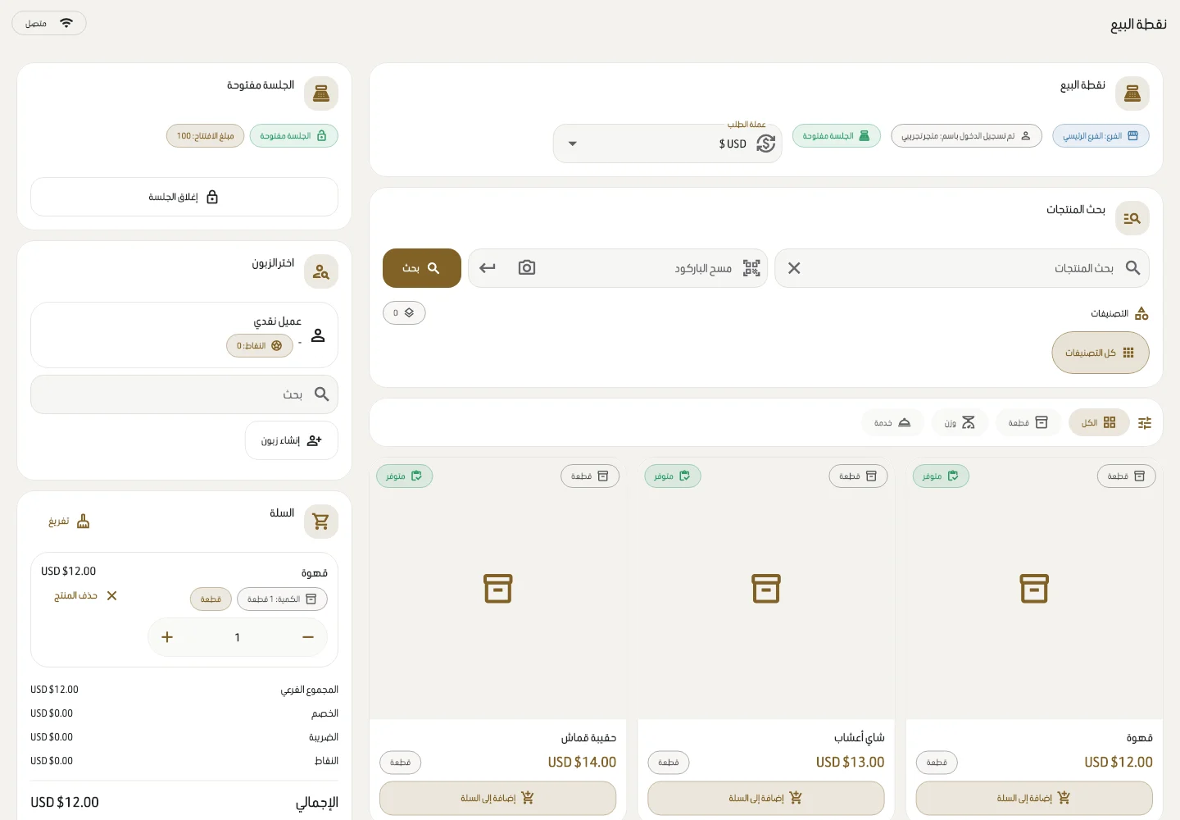
Task: Click the logged-in user chip in the header
Action: [x=967, y=136]
